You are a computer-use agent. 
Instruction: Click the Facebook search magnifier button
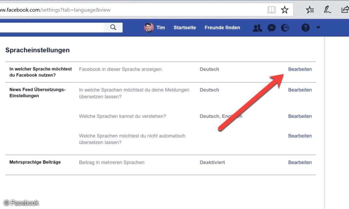coord(113,27)
